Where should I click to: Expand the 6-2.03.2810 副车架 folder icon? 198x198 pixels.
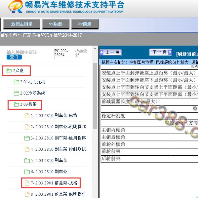click(27, 172)
